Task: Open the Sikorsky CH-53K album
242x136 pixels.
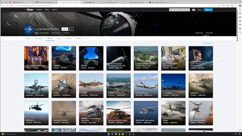Action: coord(64,113)
